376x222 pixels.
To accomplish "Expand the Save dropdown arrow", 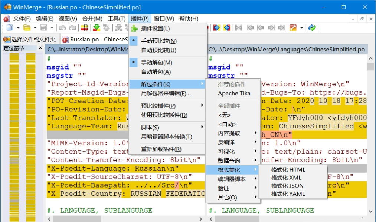I will pyautogui.click(x=52, y=28).
